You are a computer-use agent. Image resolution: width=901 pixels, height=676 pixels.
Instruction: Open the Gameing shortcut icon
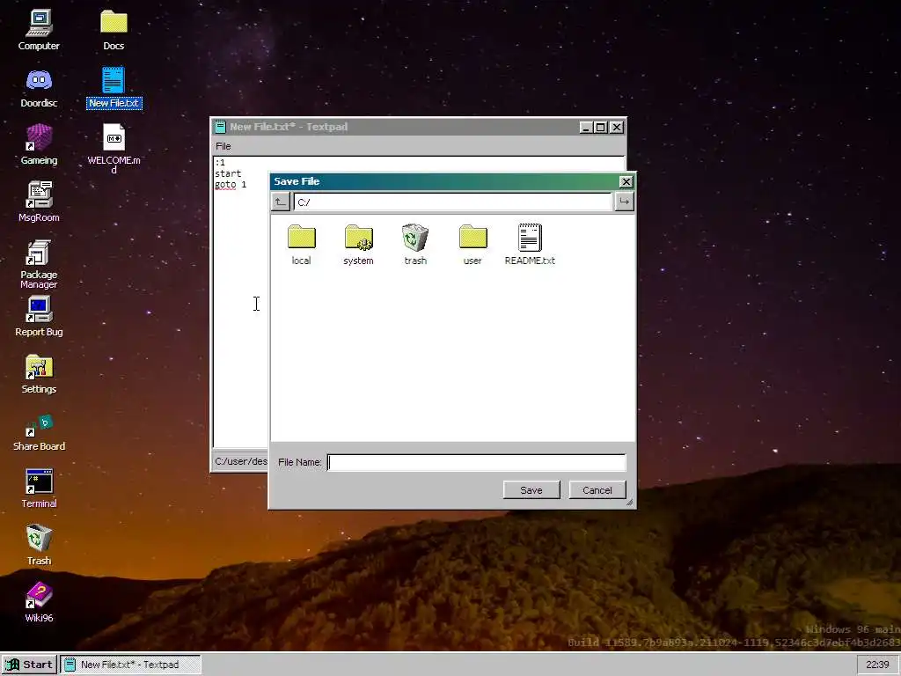tap(39, 145)
